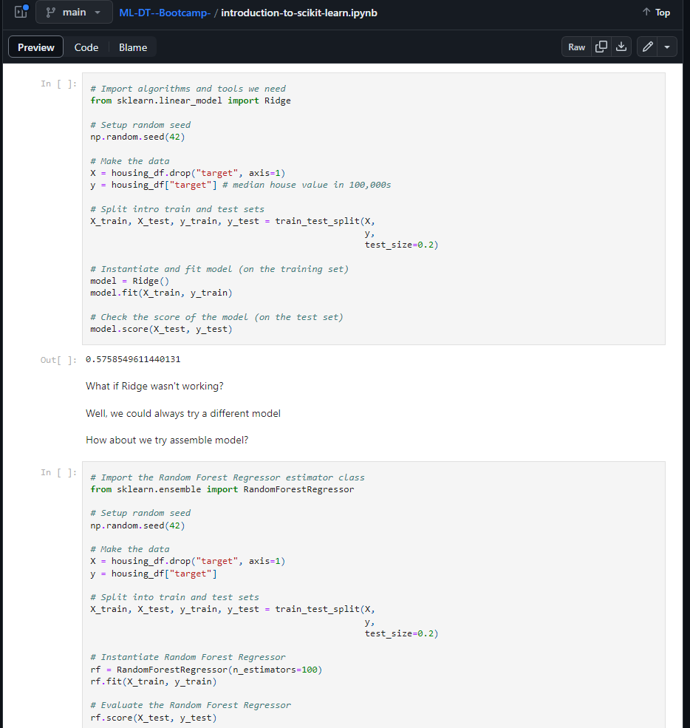Open the Blame view tab

coord(133,47)
